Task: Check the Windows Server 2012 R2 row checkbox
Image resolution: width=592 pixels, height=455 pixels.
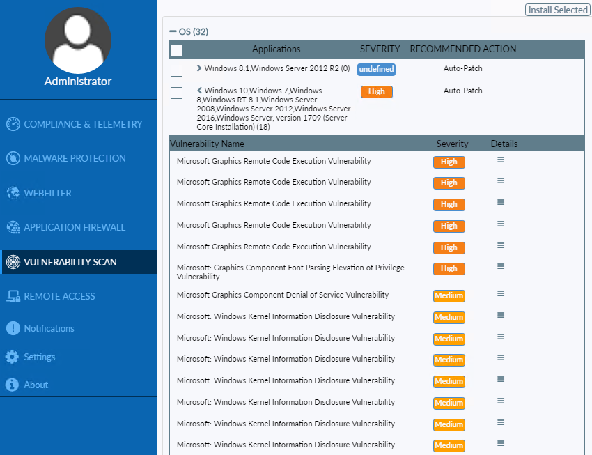Action: point(176,70)
